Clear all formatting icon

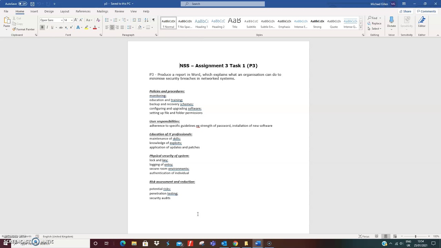[98, 20]
